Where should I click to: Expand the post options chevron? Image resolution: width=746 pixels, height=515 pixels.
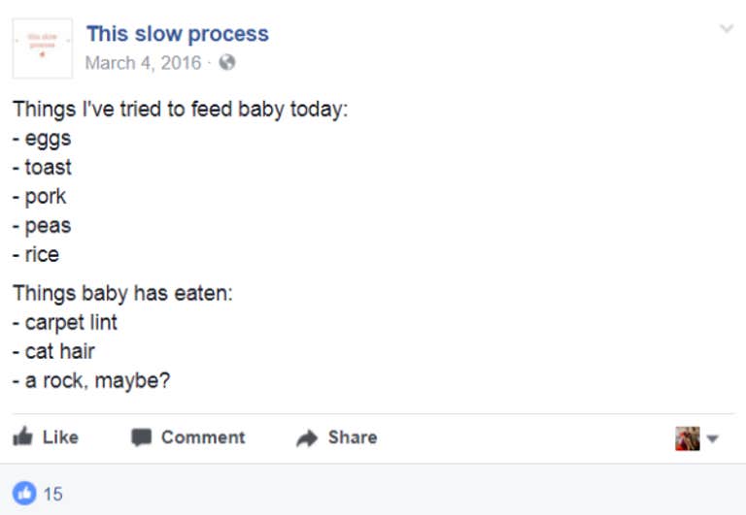click(x=726, y=29)
